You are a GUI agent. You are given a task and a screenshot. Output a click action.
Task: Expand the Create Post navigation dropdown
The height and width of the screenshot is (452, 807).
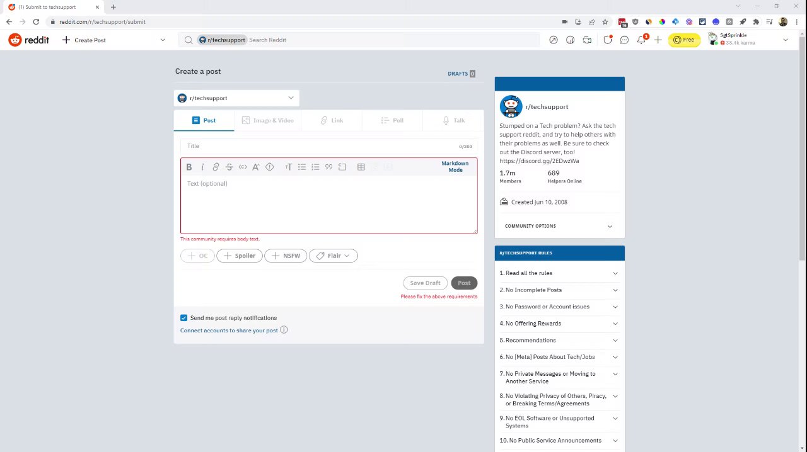(113, 40)
